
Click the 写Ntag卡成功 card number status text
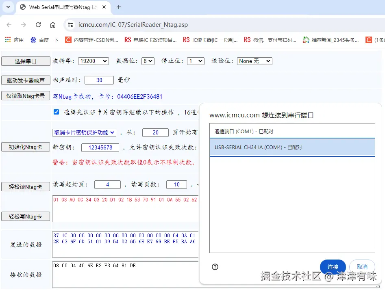point(108,96)
